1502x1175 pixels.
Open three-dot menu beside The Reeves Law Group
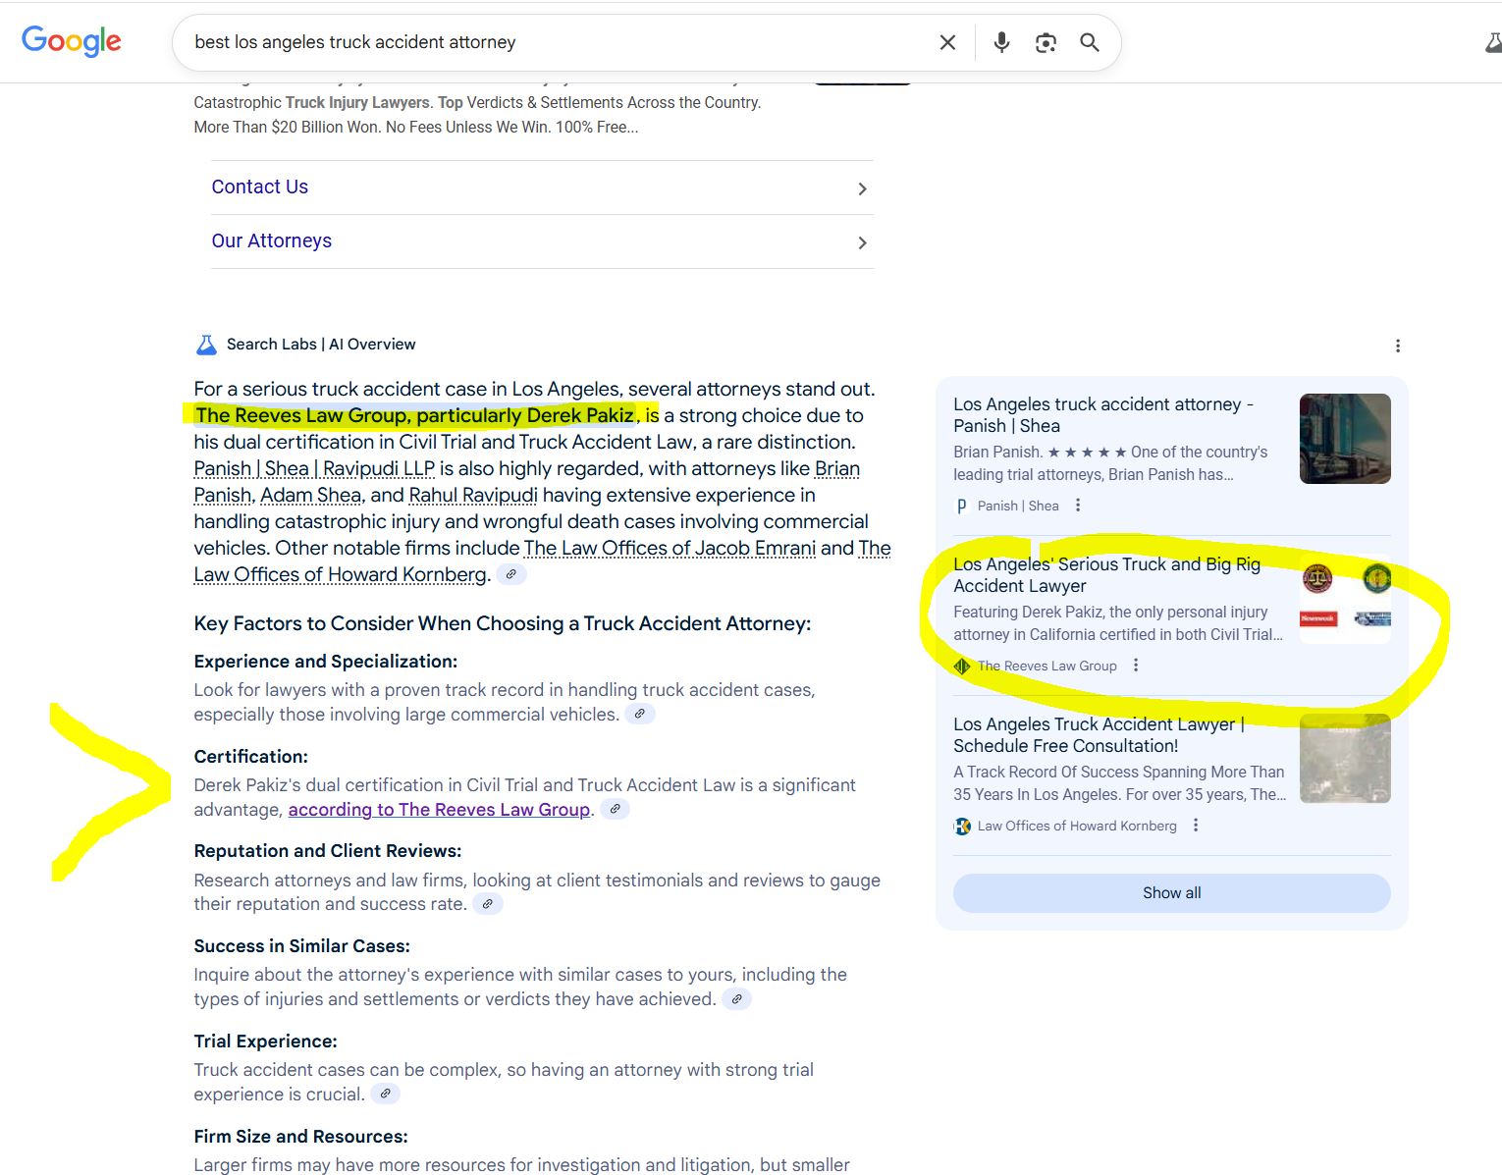click(x=1136, y=666)
